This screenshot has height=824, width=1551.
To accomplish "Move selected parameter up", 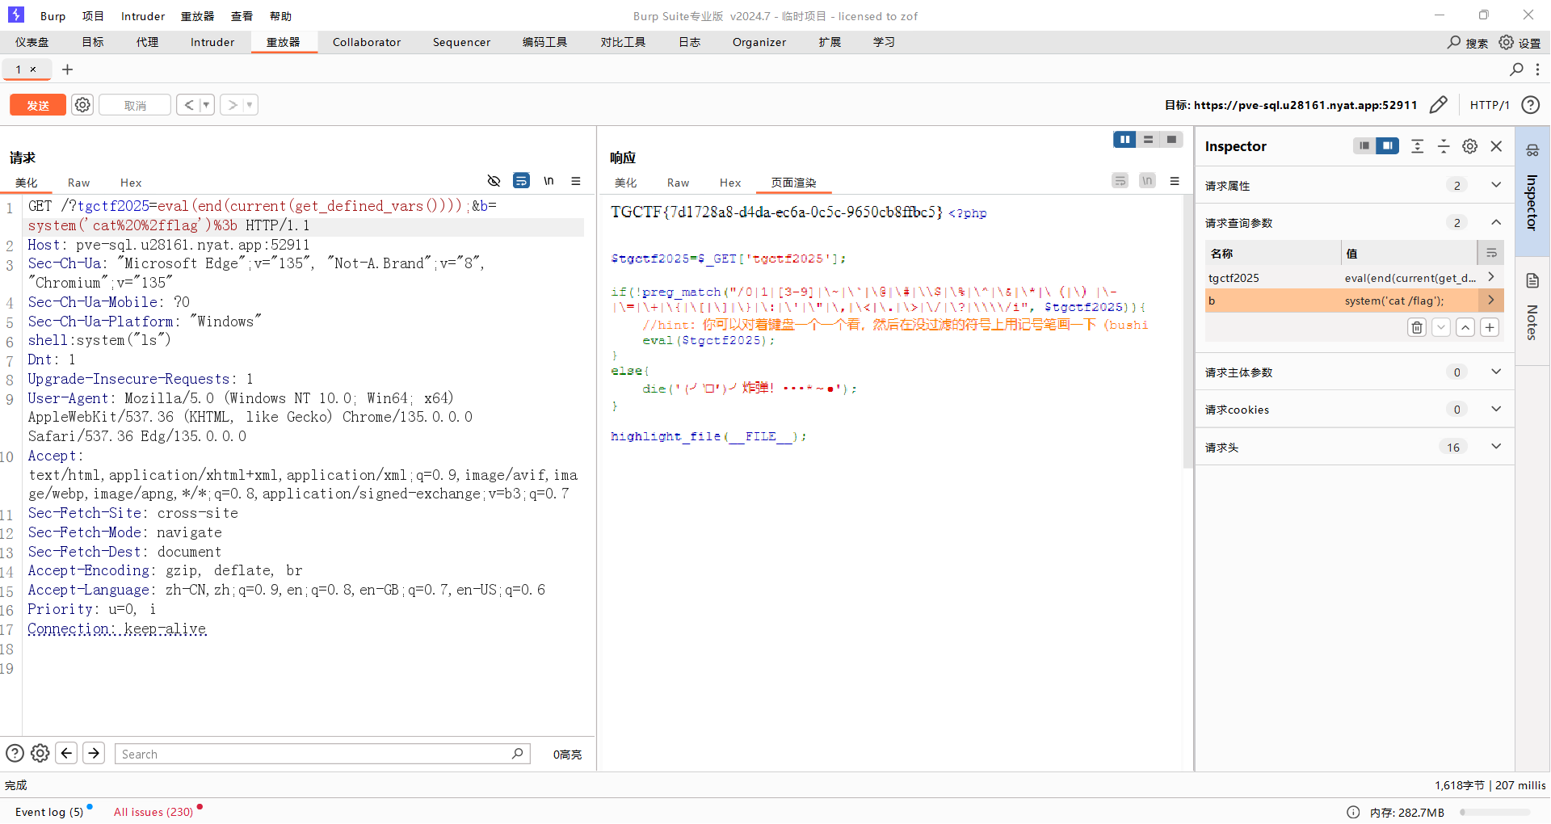I will pos(1465,327).
